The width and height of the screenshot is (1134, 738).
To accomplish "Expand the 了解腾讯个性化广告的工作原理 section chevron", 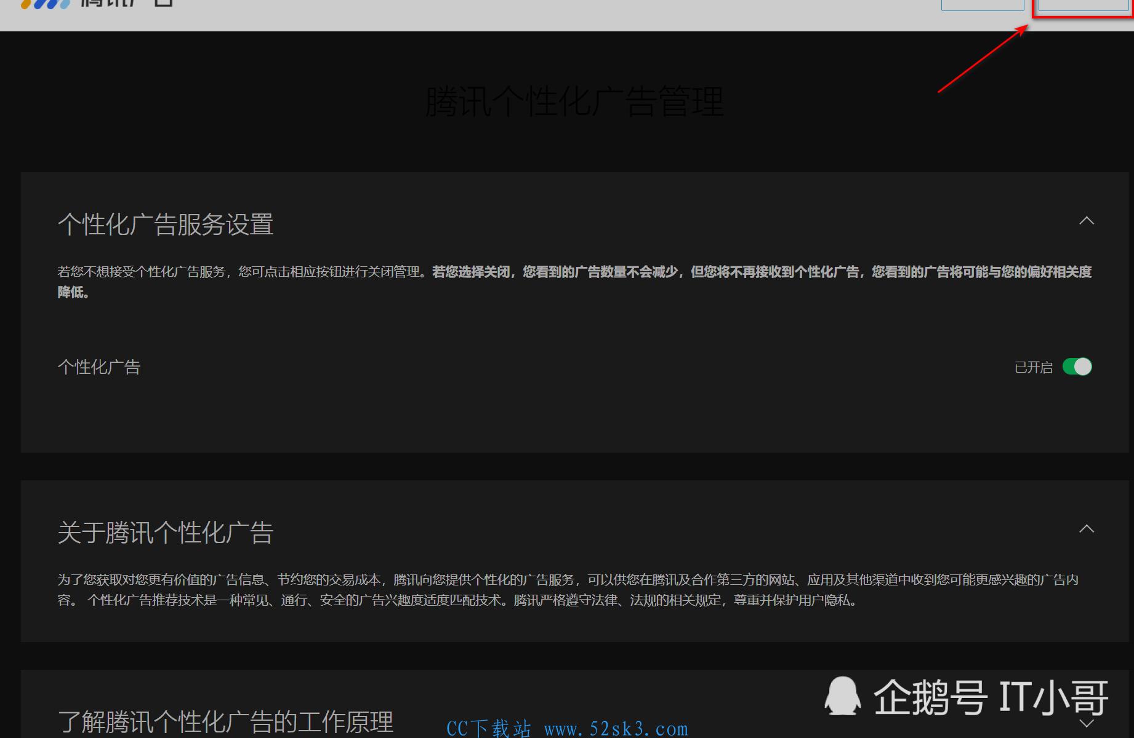I will pos(1087,723).
